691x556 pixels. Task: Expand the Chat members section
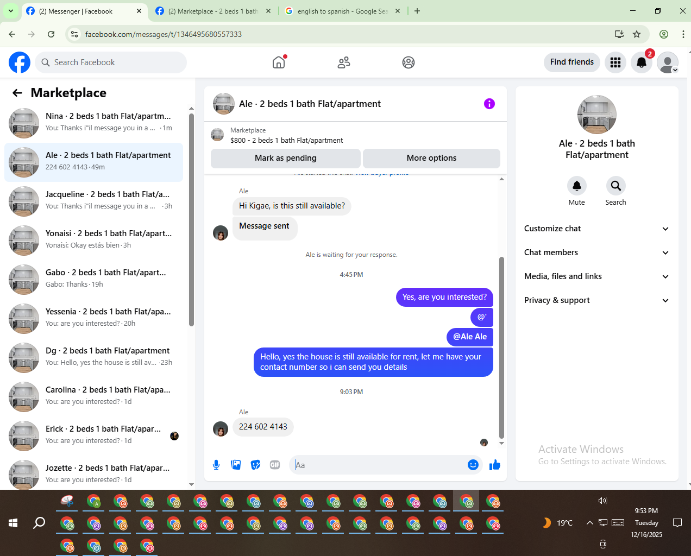(596, 252)
